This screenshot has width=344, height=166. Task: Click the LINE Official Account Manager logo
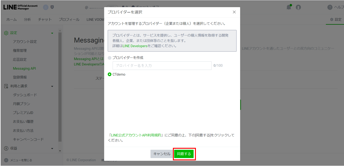(20, 7)
